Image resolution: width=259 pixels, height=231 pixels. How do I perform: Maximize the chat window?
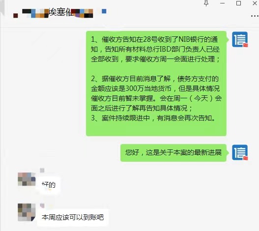[238, 3]
